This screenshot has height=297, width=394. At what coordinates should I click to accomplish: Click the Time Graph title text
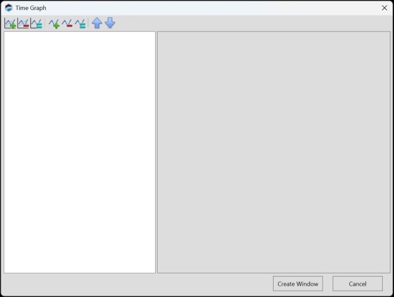tap(31, 8)
